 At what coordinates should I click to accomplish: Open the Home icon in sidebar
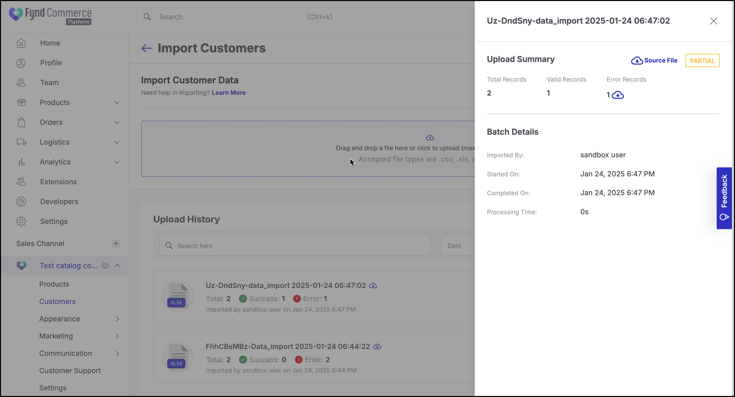tap(21, 43)
